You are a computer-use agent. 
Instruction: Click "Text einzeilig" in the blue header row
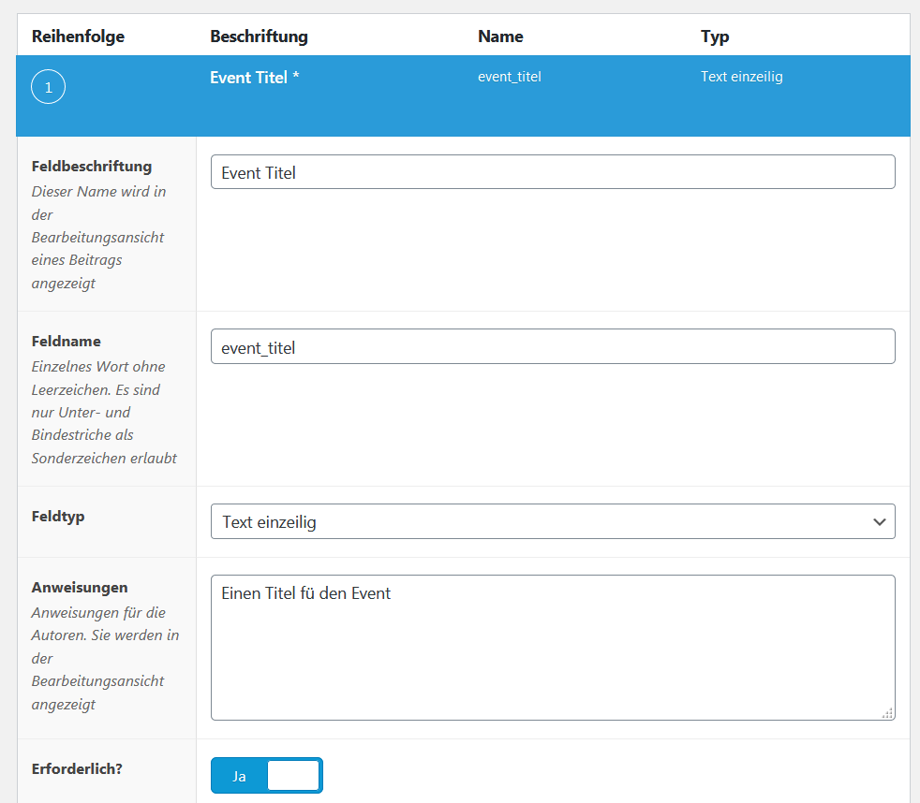742,77
